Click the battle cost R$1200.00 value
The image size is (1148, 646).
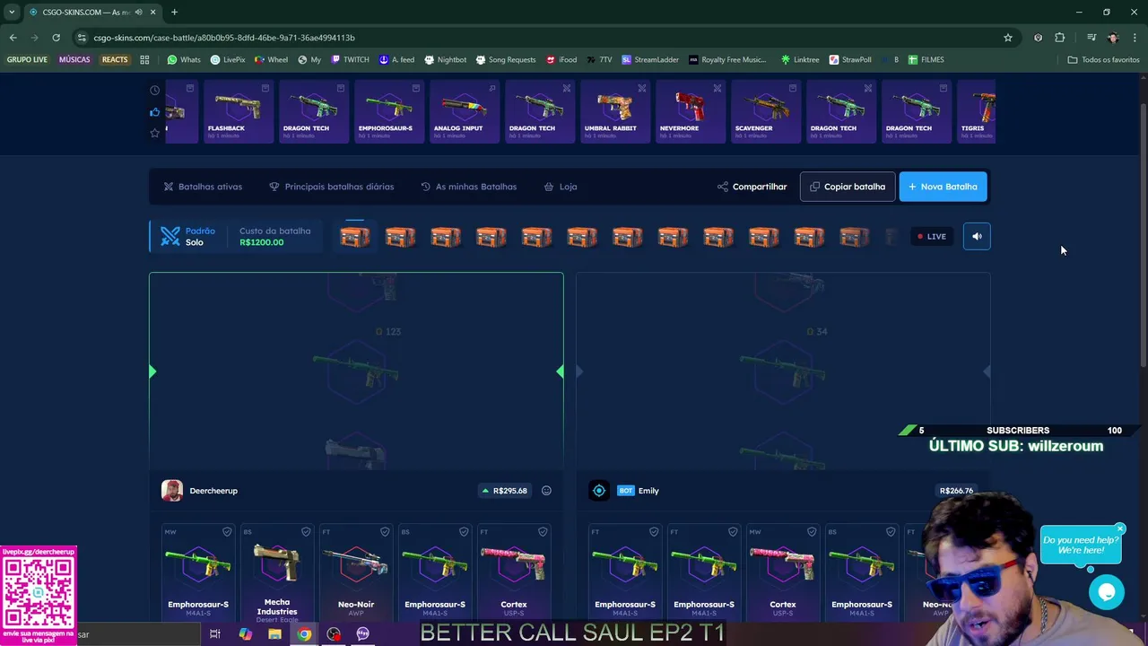tap(262, 242)
